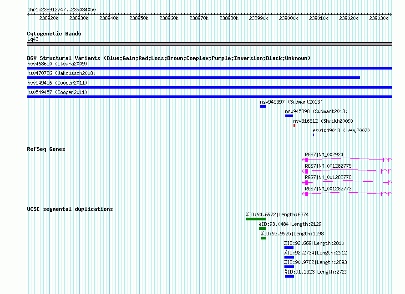Viewport: 405px width, 294px height.
Task: Click the nsv549457 (Cooper2011) label
Action: point(57,92)
